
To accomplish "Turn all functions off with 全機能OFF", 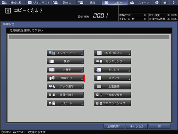I will tap(114, 126).
